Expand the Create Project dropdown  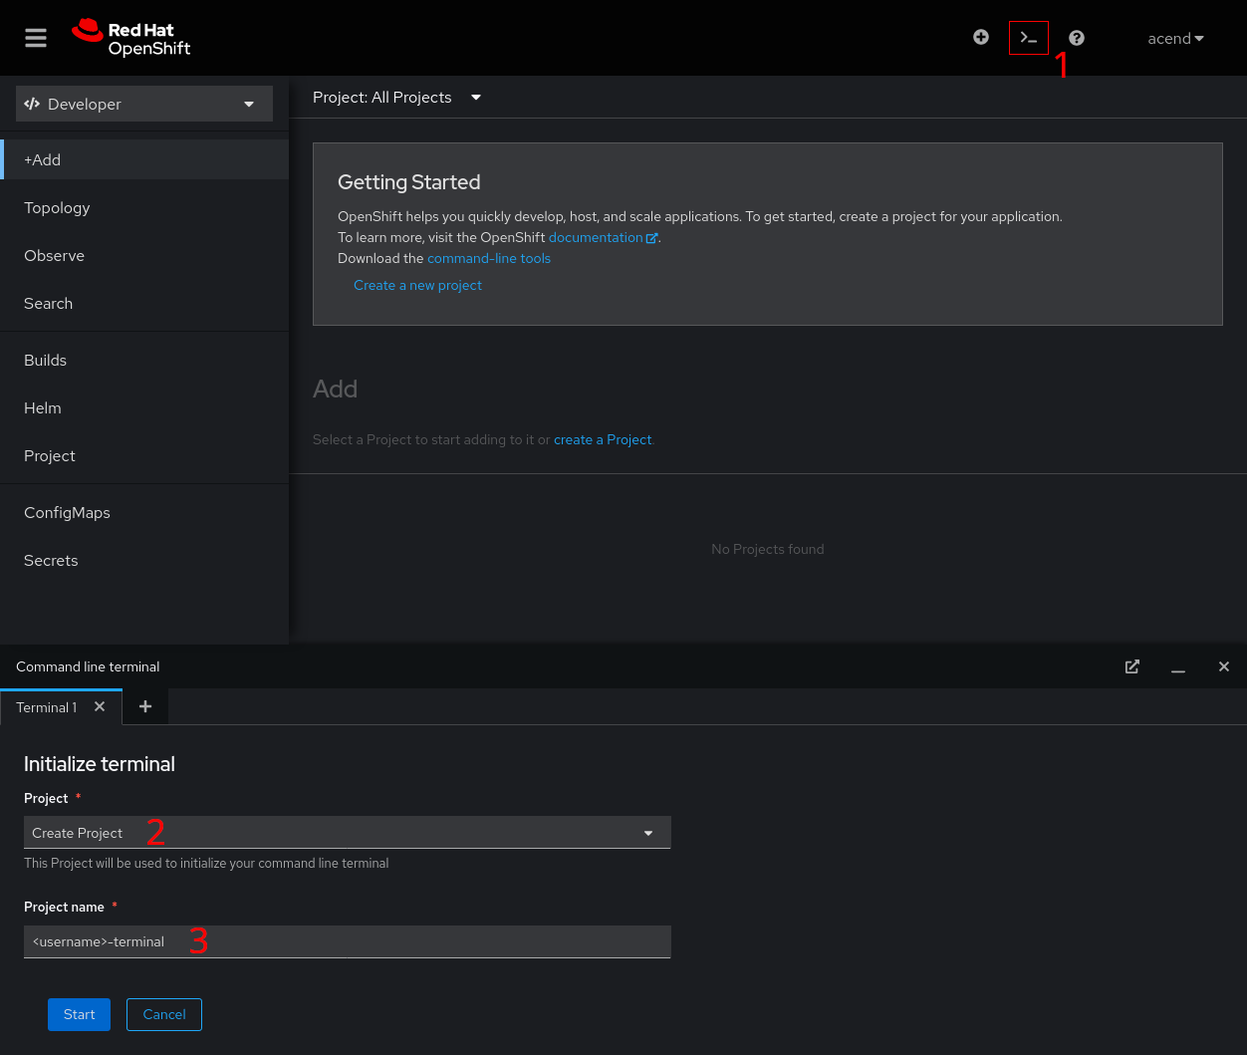347,832
